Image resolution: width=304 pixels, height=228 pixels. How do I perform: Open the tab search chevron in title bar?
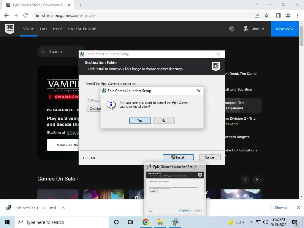point(256,4)
